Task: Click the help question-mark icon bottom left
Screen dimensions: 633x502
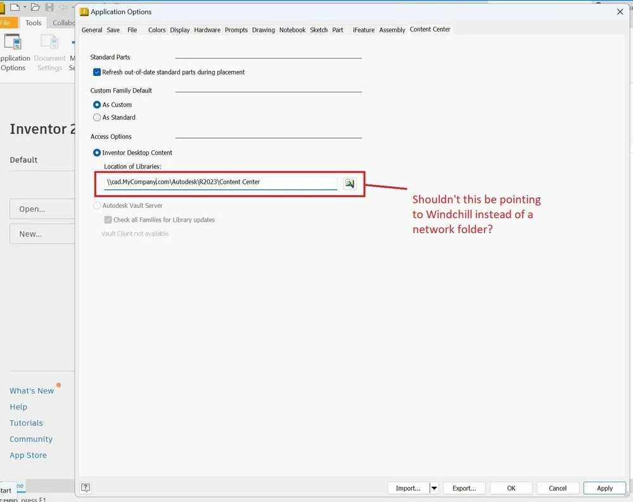Action: (85, 487)
